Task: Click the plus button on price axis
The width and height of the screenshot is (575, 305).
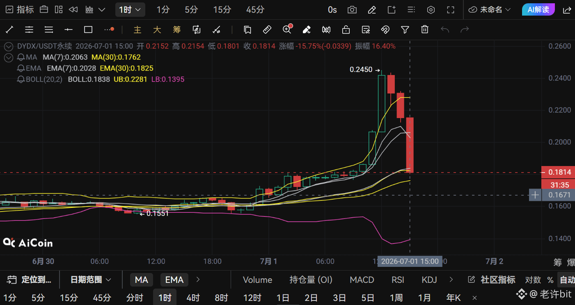Action: click(535, 195)
